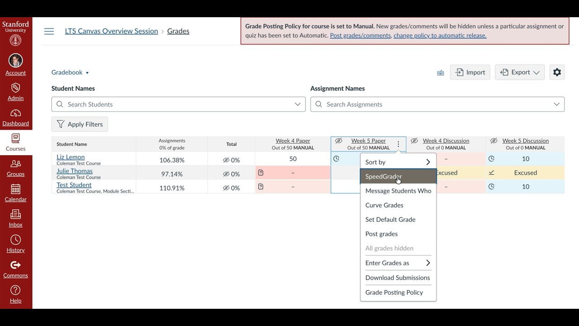Choose Message Students Who

pos(398,191)
